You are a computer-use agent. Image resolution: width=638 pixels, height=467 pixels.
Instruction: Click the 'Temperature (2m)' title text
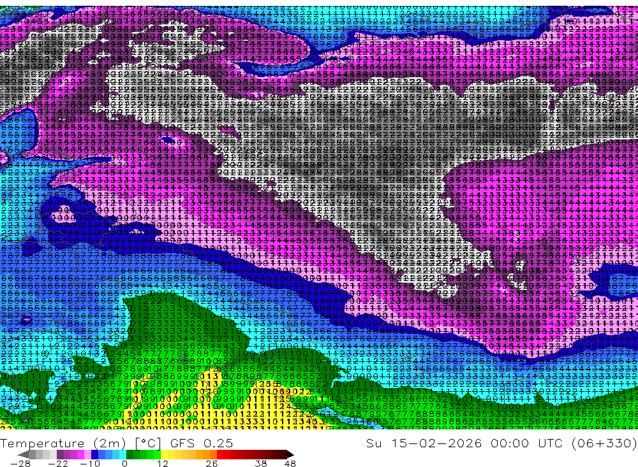63,443
